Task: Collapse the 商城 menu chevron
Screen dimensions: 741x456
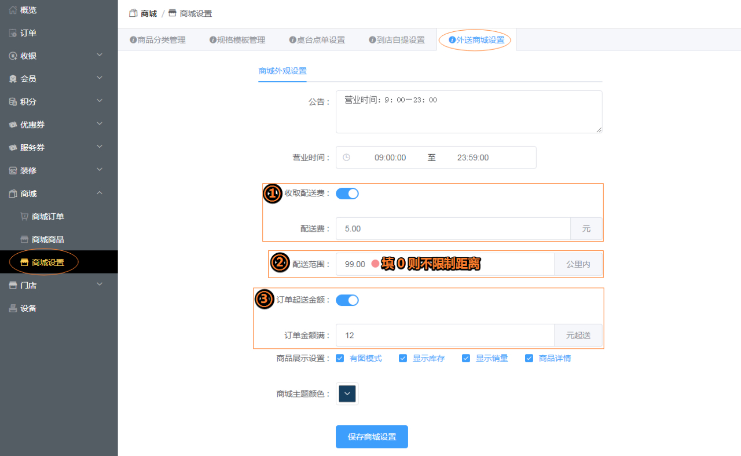Action: pos(100,193)
